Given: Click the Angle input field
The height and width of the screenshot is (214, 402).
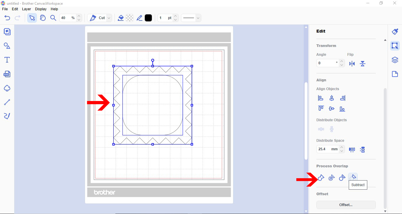Looking at the screenshot, I should tap(328, 63).
